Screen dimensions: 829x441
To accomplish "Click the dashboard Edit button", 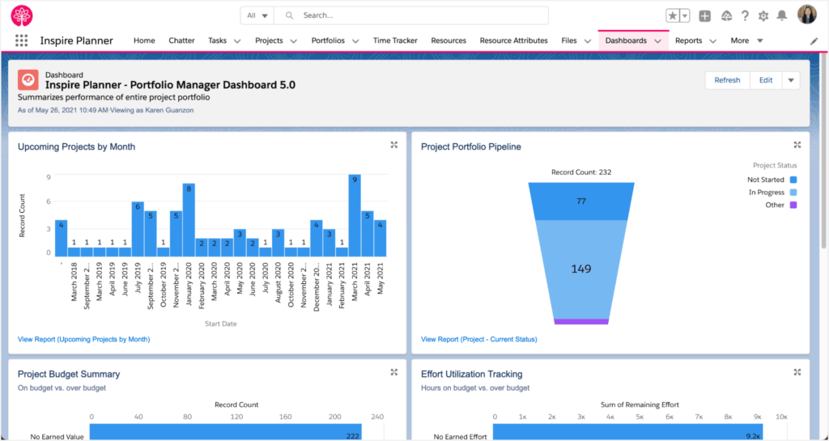I will coord(766,80).
